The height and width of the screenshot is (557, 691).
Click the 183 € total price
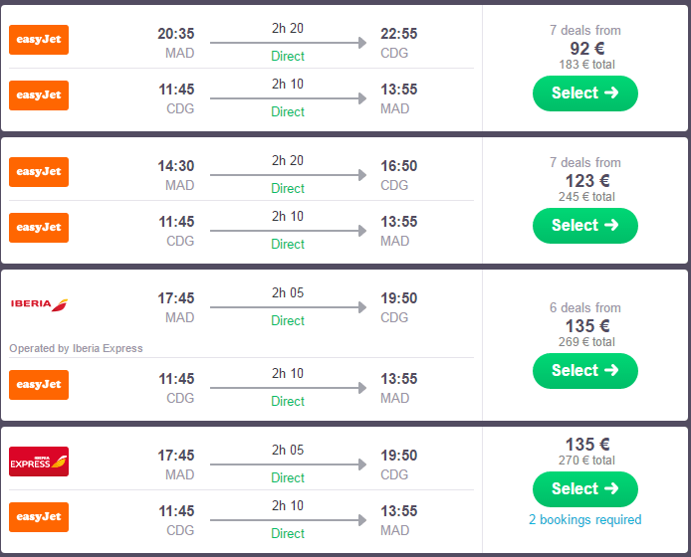pyautogui.click(x=586, y=65)
